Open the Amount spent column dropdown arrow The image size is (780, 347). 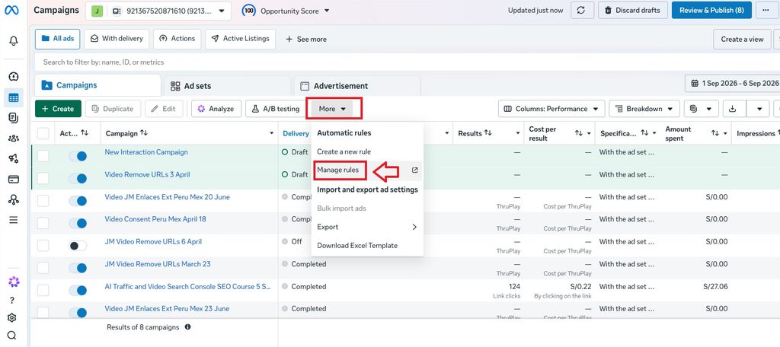point(727,133)
